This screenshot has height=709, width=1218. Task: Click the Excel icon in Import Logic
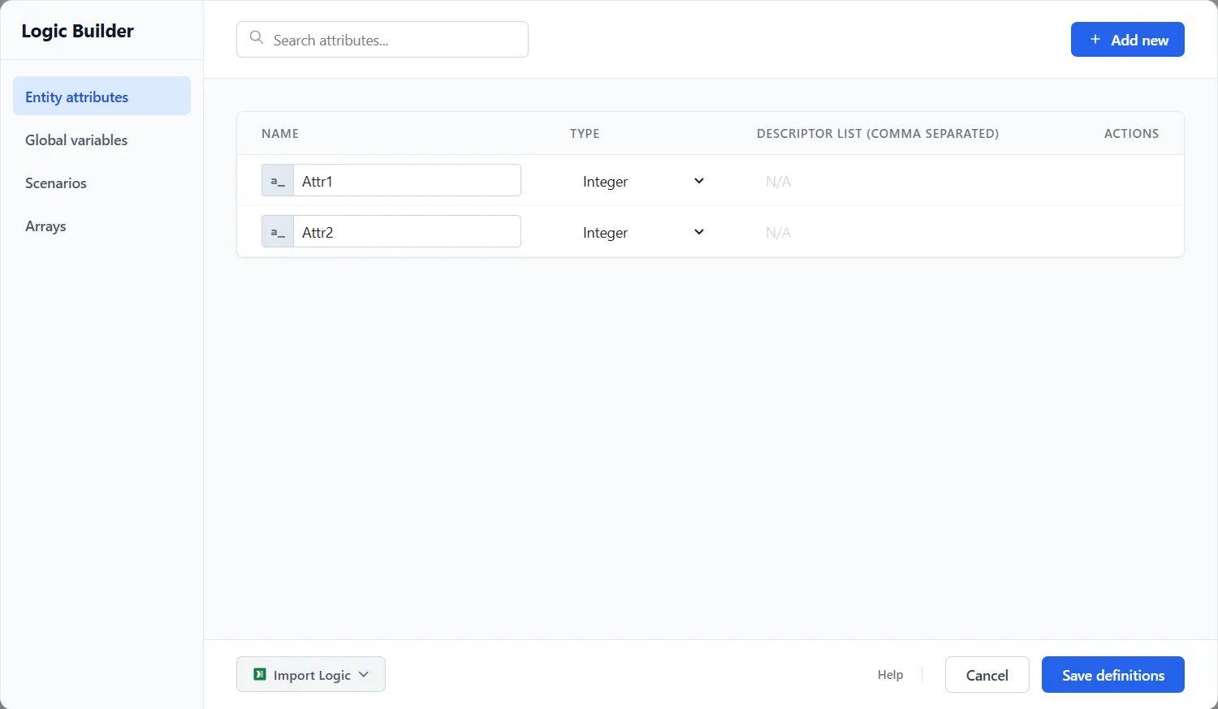(x=260, y=674)
